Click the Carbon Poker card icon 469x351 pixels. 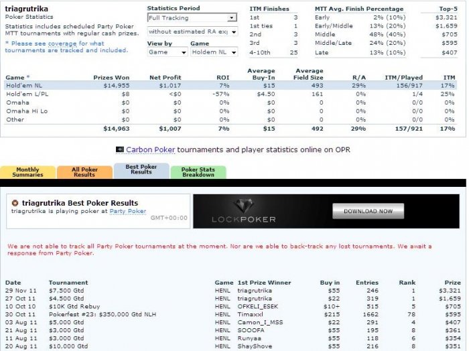[x=120, y=149]
